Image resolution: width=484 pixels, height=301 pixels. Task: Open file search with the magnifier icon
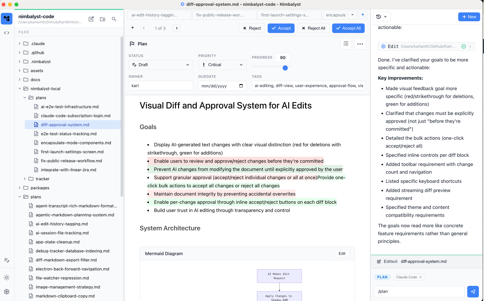pyautogui.click(x=114, y=19)
